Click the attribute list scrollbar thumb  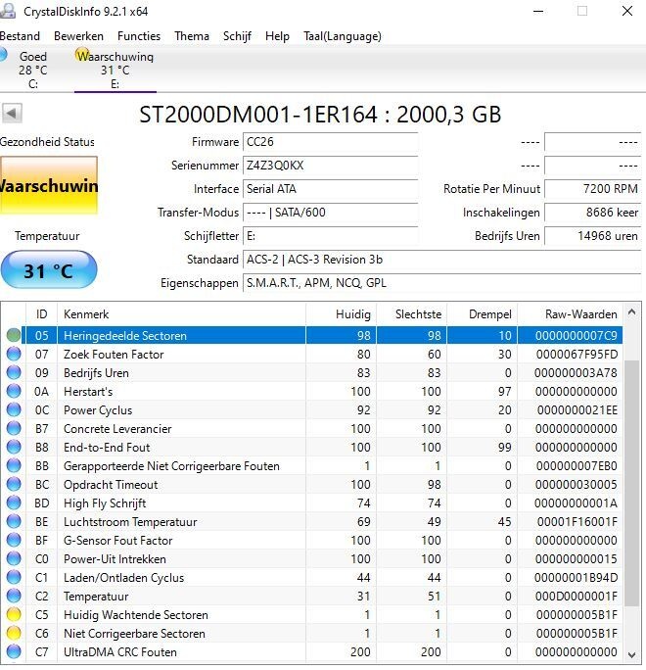(632, 483)
